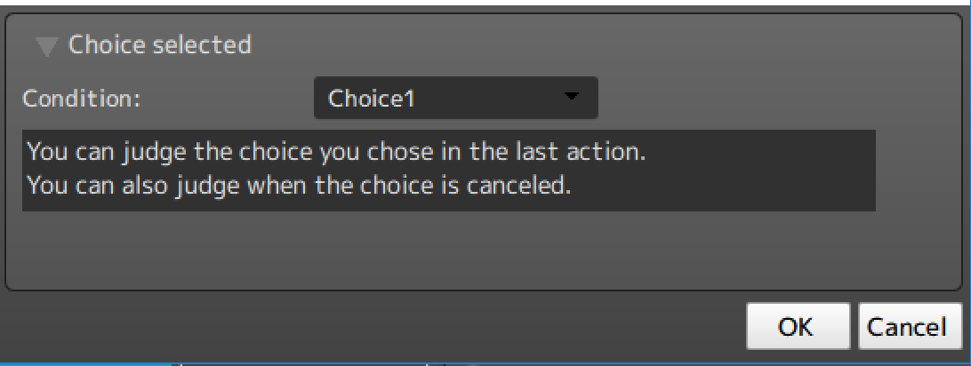Viewport: 971px width, 366px height.
Task: Click the blank gap between Condition: and the dropdown
Action: tap(227, 98)
